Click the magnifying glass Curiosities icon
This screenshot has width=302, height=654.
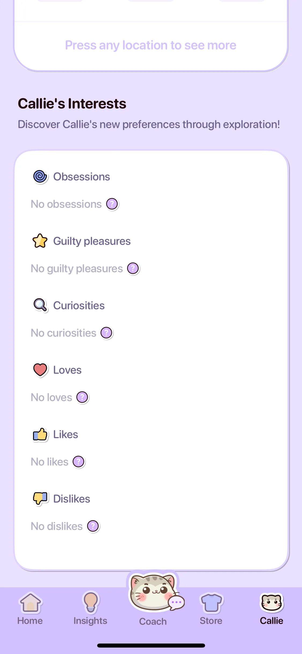point(40,305)
